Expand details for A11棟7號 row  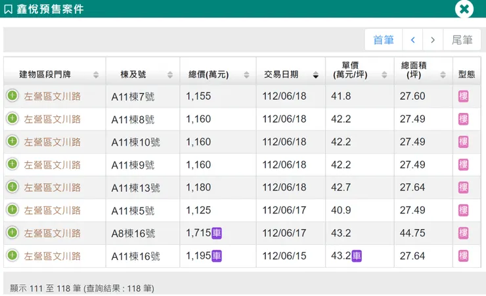pyautogui.click(x=12, y=96)
